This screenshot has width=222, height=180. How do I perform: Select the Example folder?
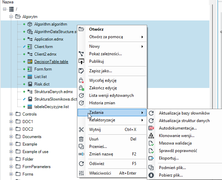30,144
